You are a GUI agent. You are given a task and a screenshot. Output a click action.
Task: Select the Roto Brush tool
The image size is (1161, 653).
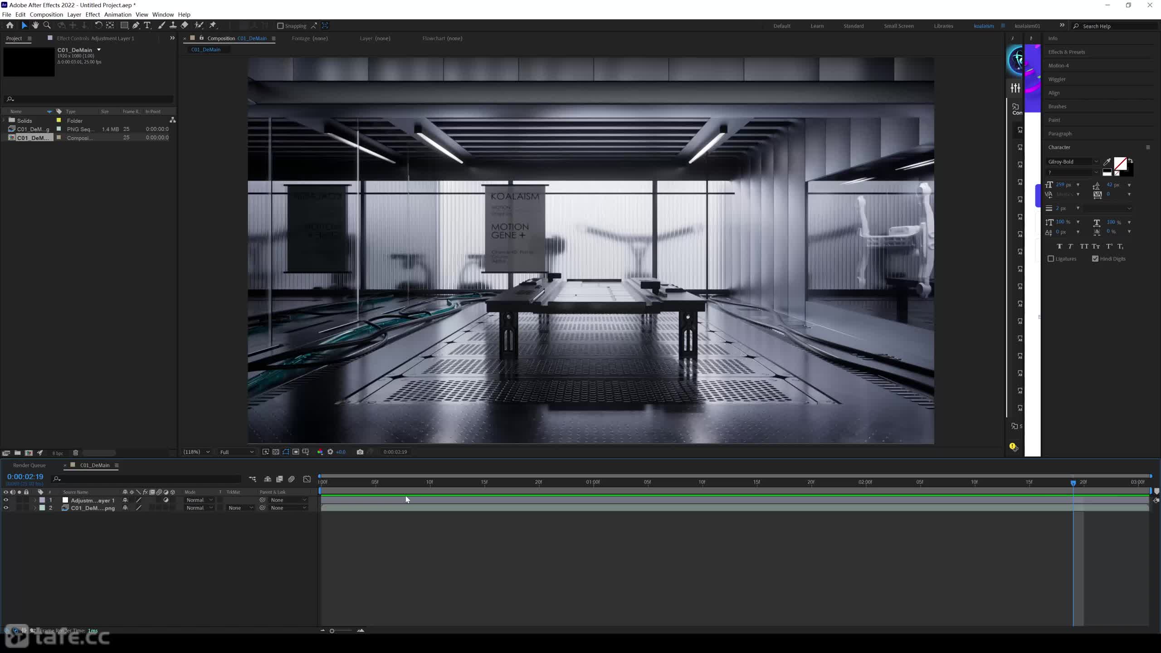(199, 25)
